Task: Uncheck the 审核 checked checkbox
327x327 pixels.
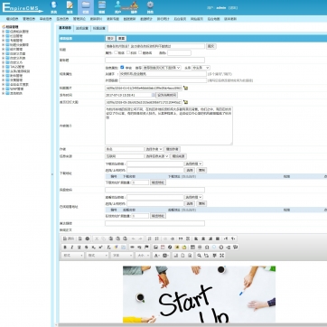Action: (122, 68)
